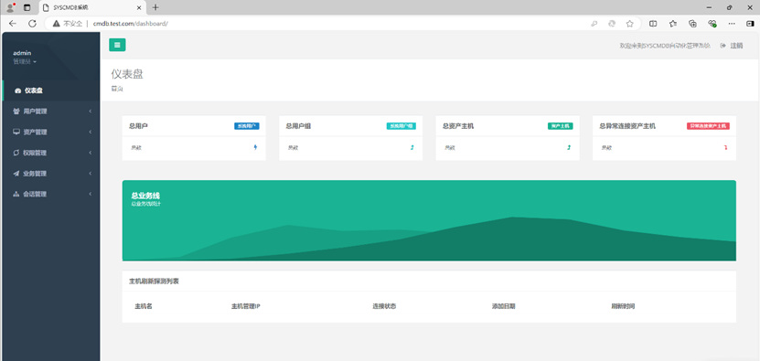Open the browser settings and more menu
Screen dimensions: 760x361
[x=732, y=23]
